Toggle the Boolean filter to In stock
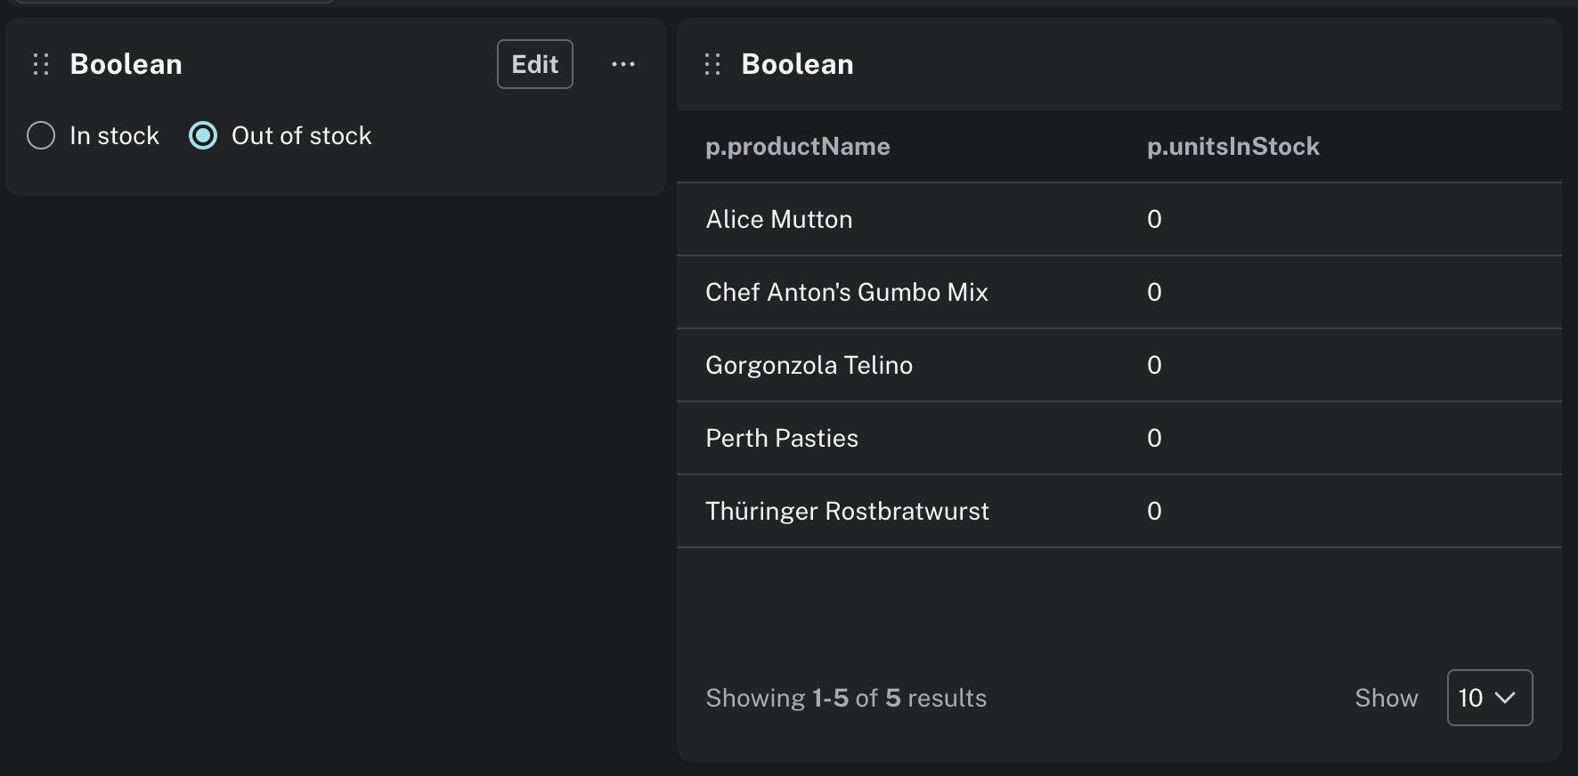Viewport: 1578px width, 776px height. pos(41,135)
